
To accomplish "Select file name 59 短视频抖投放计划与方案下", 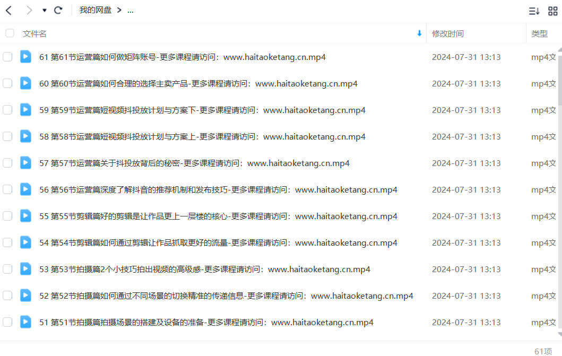I will (202, 110).
